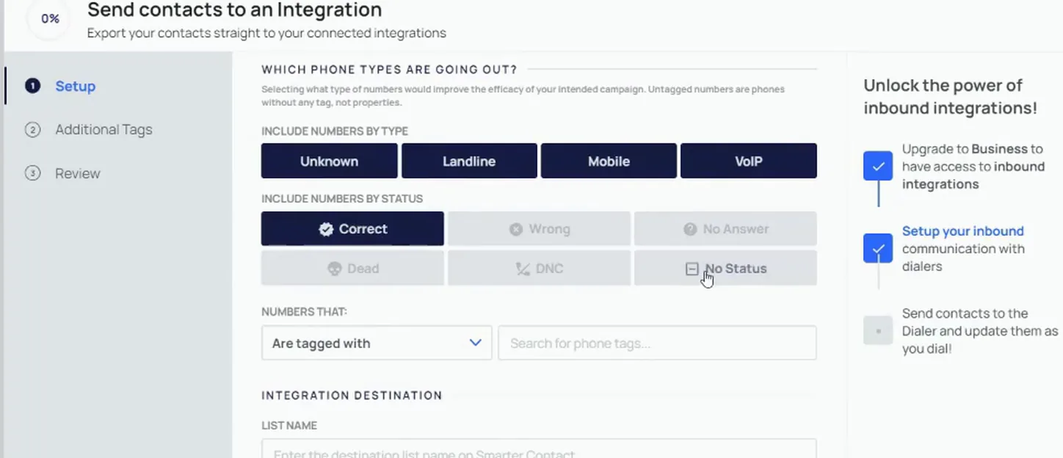
Task: Click the question mark icon on No Answer
Action: (x=690, y=229)
